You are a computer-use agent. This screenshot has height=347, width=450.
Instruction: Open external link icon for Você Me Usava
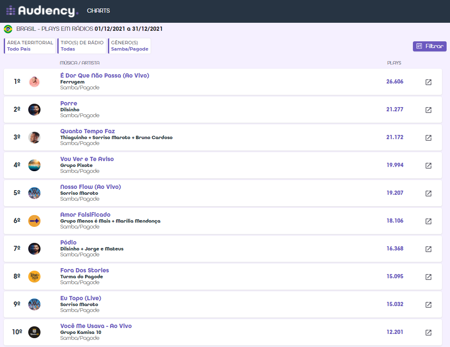pyautogui.click(x=428, y=333)
